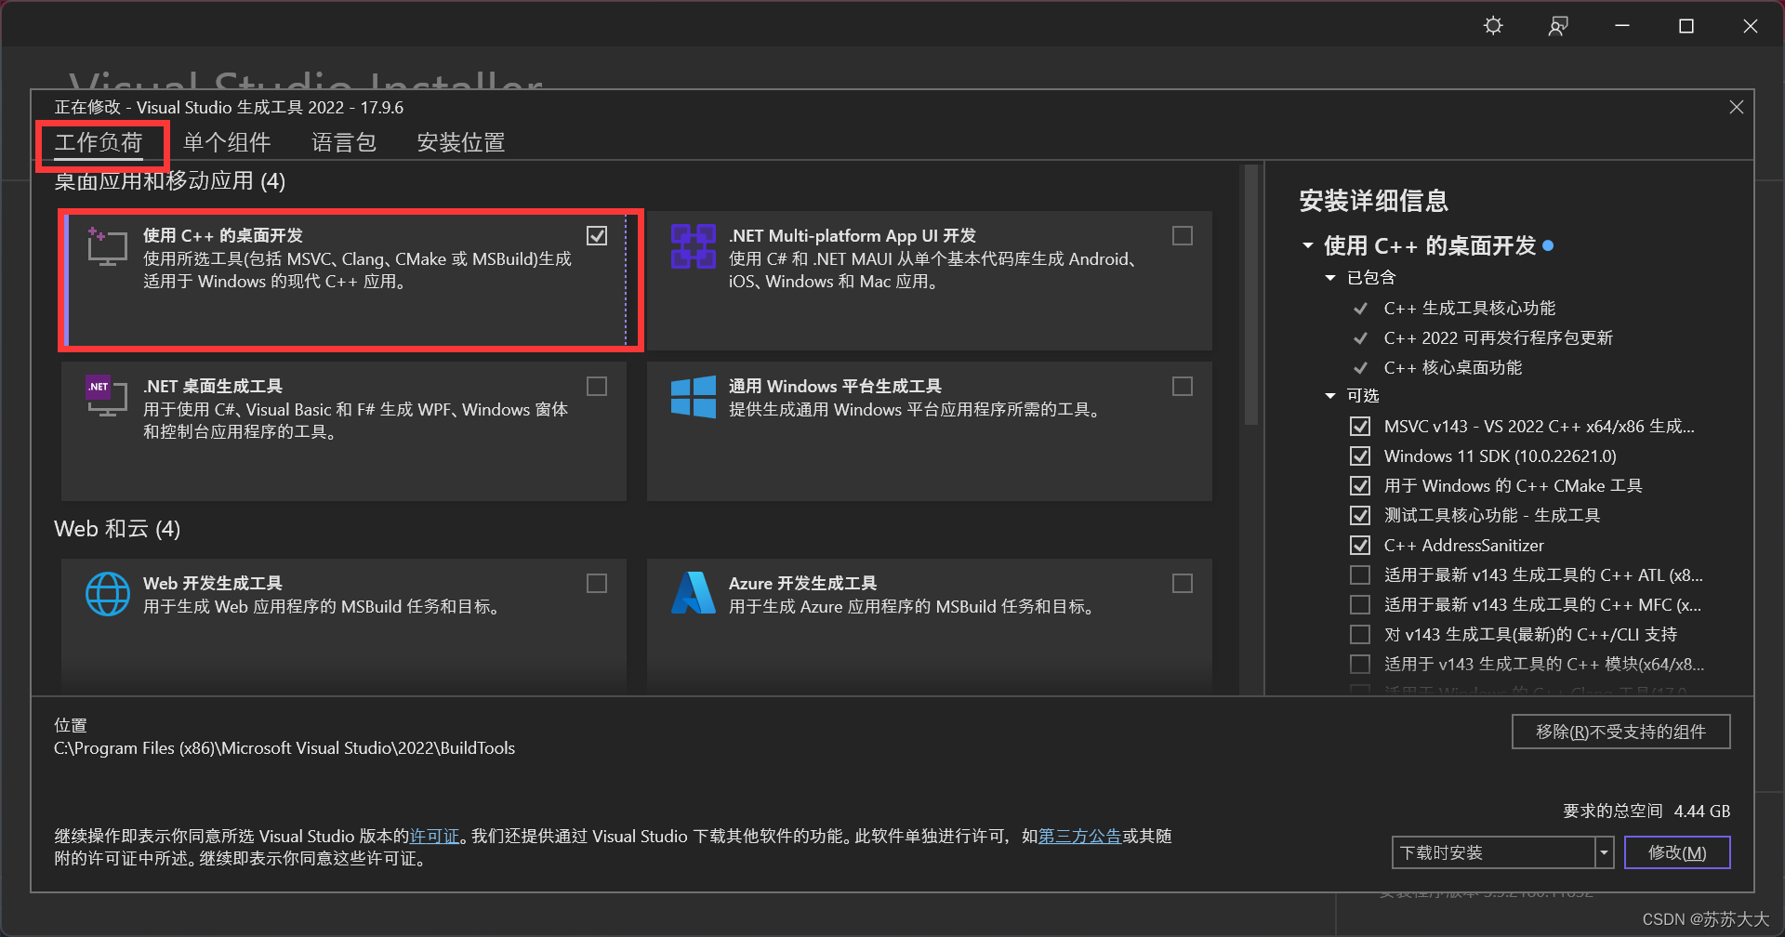Uncheck C++ AddressSanitizer option
The height and width of the screenshot is (937, 1785).
tap(1360, 546)
